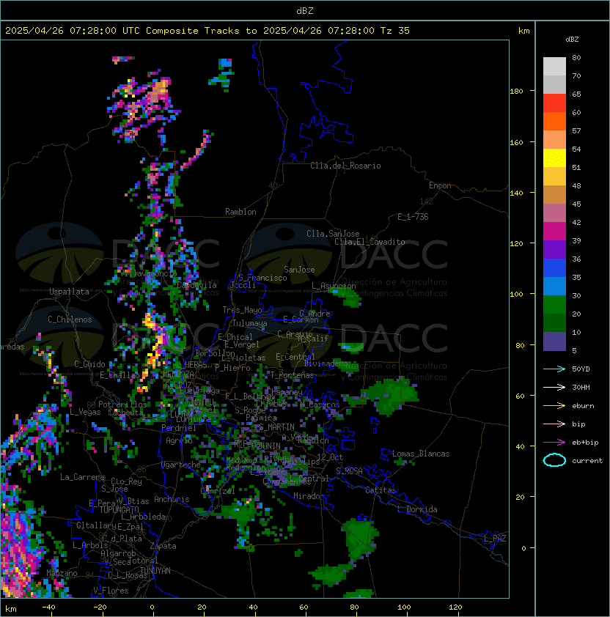Pick the light gray 70-80 dBZ swatch

click(554, 67)
